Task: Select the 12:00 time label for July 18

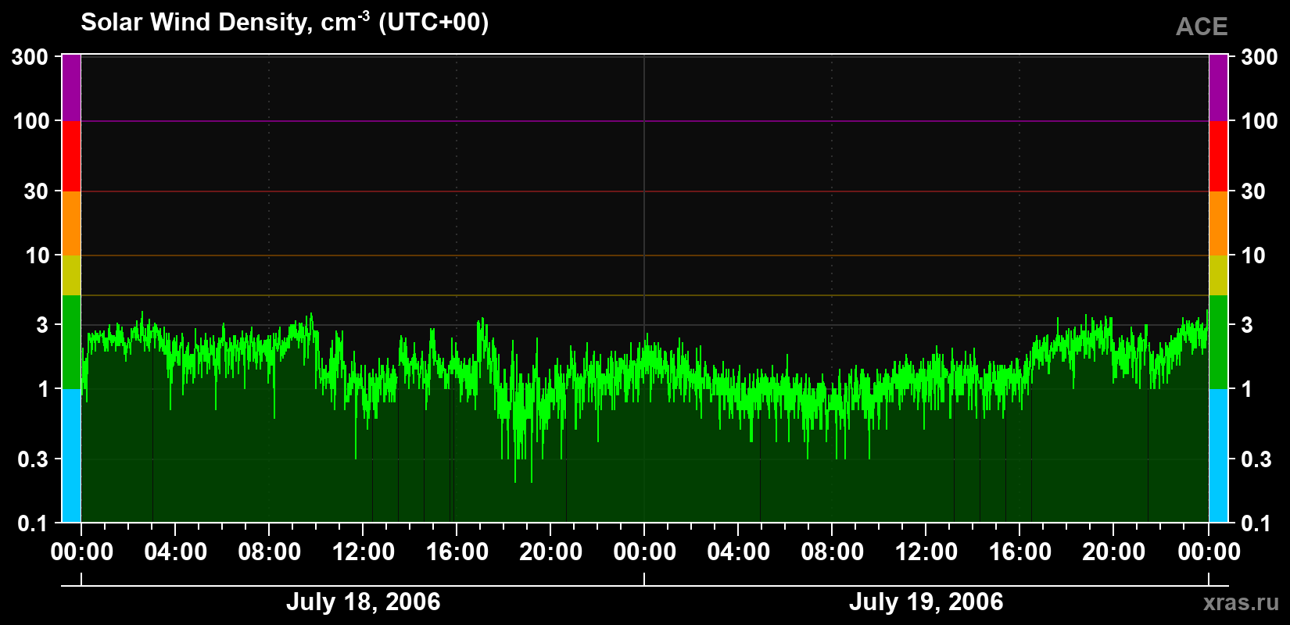Action: click(364, 552)
